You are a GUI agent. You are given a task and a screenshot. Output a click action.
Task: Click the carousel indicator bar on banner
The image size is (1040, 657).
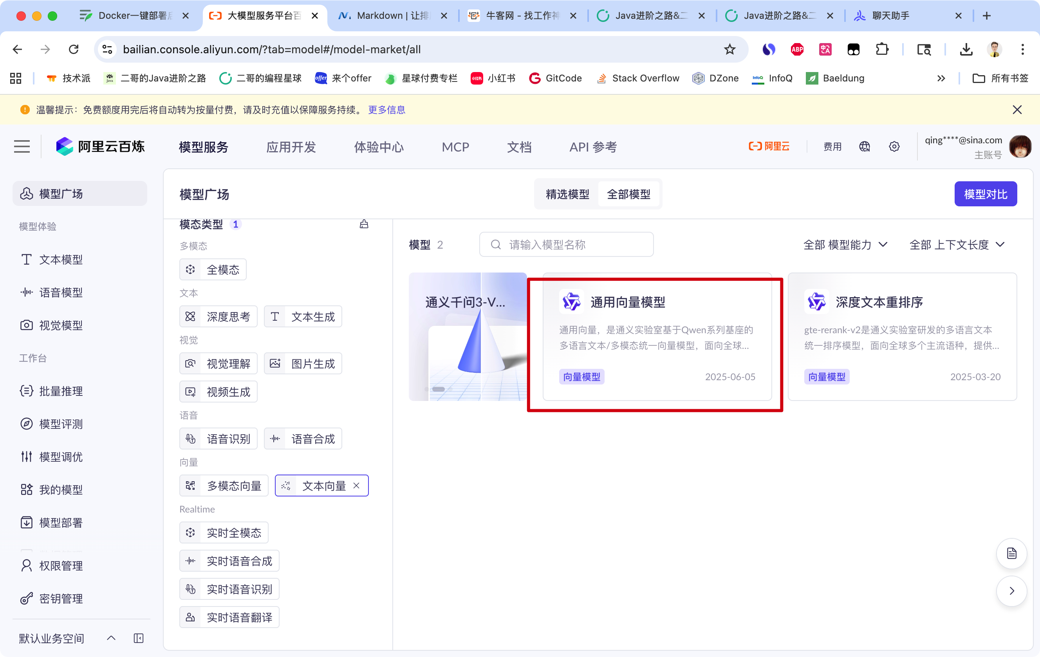(x=439, y=389)
